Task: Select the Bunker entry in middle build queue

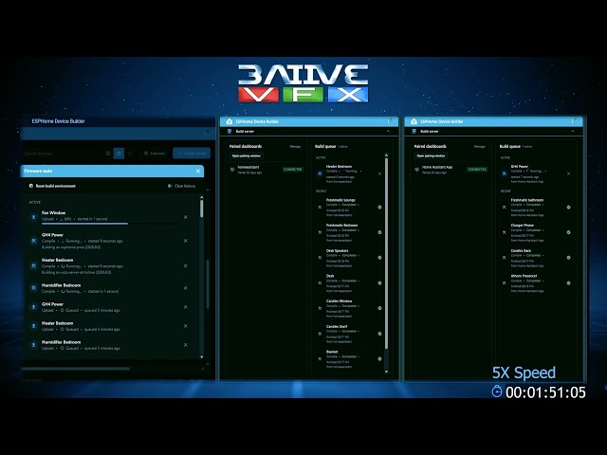Action: [349, 359]
